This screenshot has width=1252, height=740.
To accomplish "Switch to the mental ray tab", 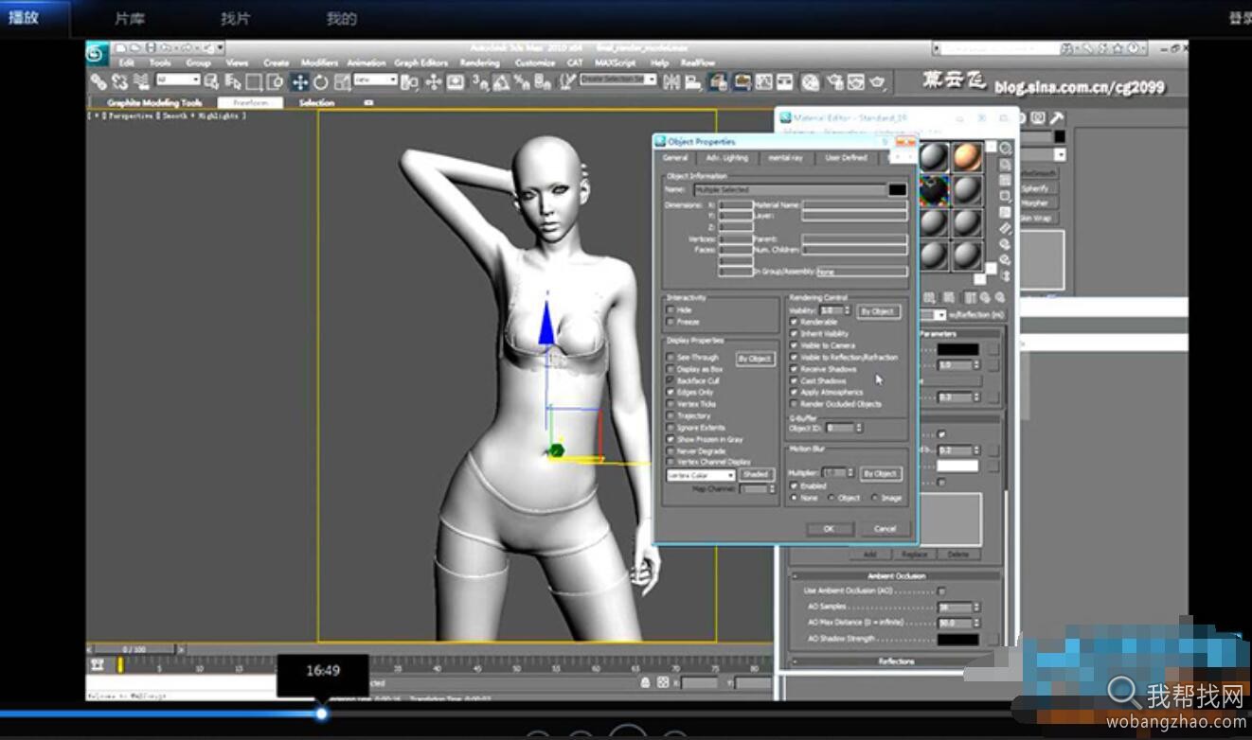I will click(x=785, y=158).
